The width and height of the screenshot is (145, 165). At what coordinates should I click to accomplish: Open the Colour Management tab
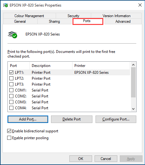point(29,16)
